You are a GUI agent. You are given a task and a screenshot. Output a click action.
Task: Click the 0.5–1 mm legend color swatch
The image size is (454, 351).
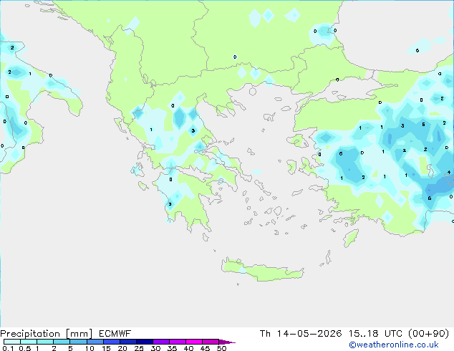pos(29,342)
